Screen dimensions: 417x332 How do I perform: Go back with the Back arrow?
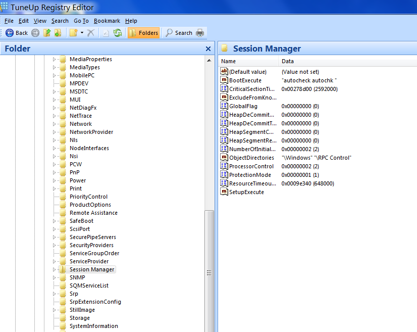tap(17, 33)
